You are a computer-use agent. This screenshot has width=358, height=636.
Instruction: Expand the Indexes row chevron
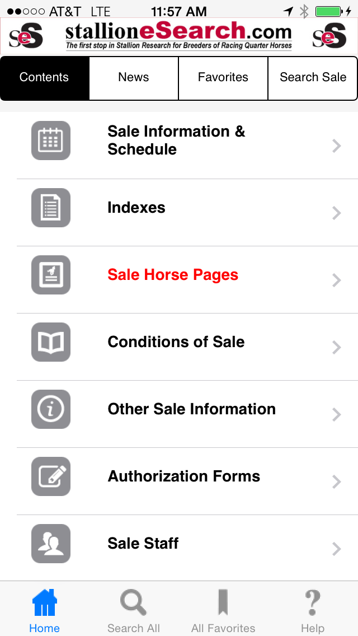pos(336,213)
